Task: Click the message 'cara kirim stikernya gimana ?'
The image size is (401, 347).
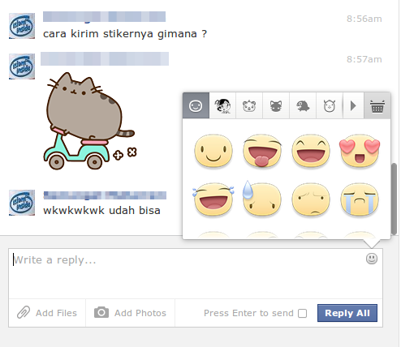Action: [125, 34]
